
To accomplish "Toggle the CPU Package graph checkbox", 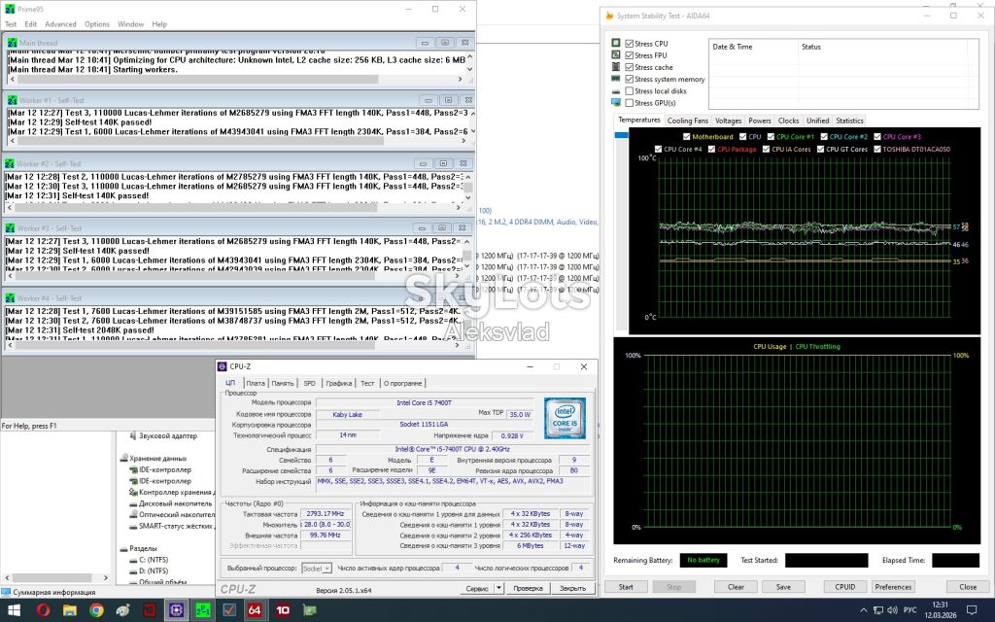I will click(711, 149).
